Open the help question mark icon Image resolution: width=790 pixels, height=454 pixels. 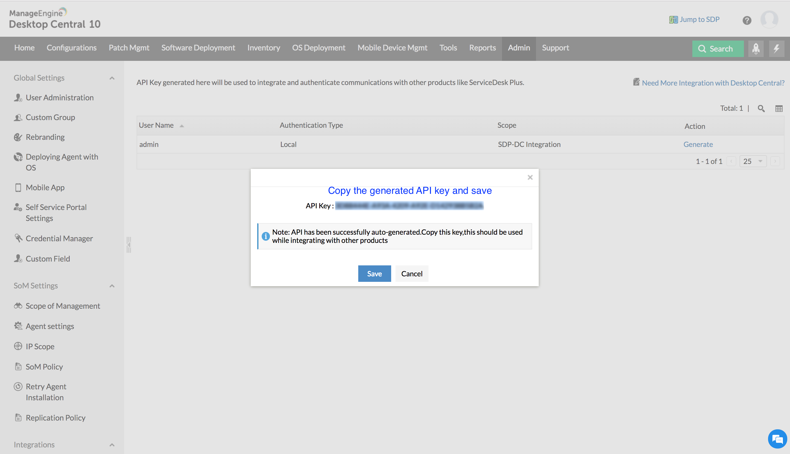point(747,21)
